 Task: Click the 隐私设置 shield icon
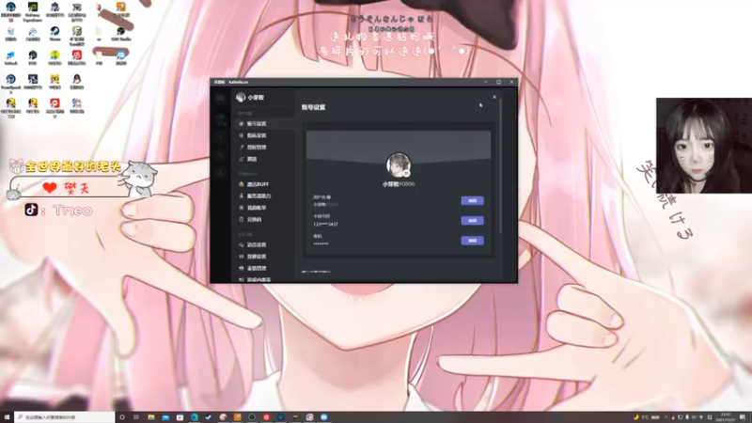click(x=242, y=135)
